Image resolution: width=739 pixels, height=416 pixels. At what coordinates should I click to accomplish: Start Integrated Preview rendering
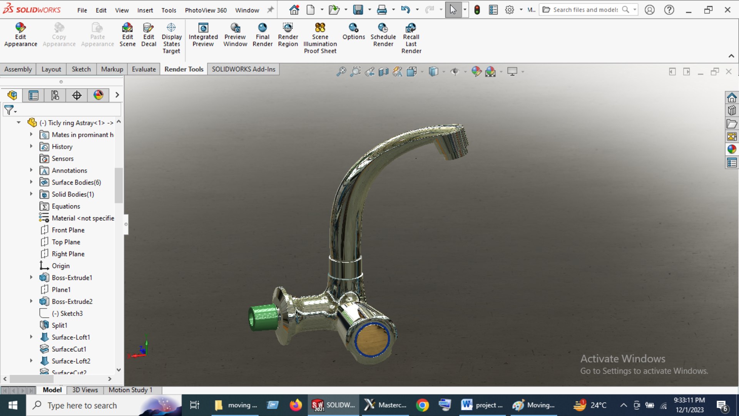[203, 35]
